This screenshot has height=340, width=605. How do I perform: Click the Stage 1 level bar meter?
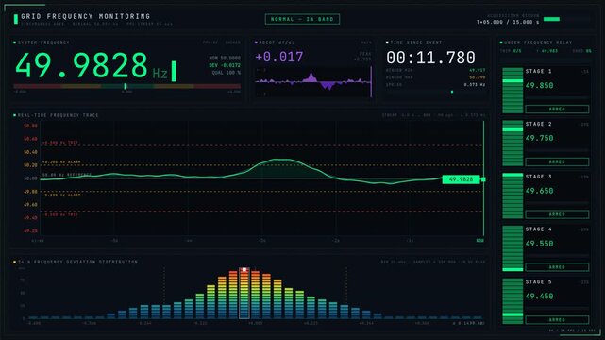click(513, 91)
